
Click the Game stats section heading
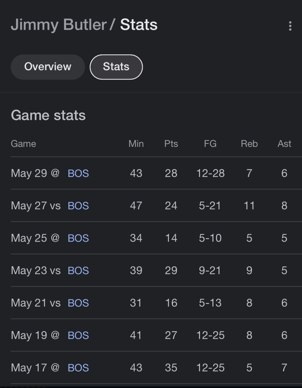click(48, 116)
